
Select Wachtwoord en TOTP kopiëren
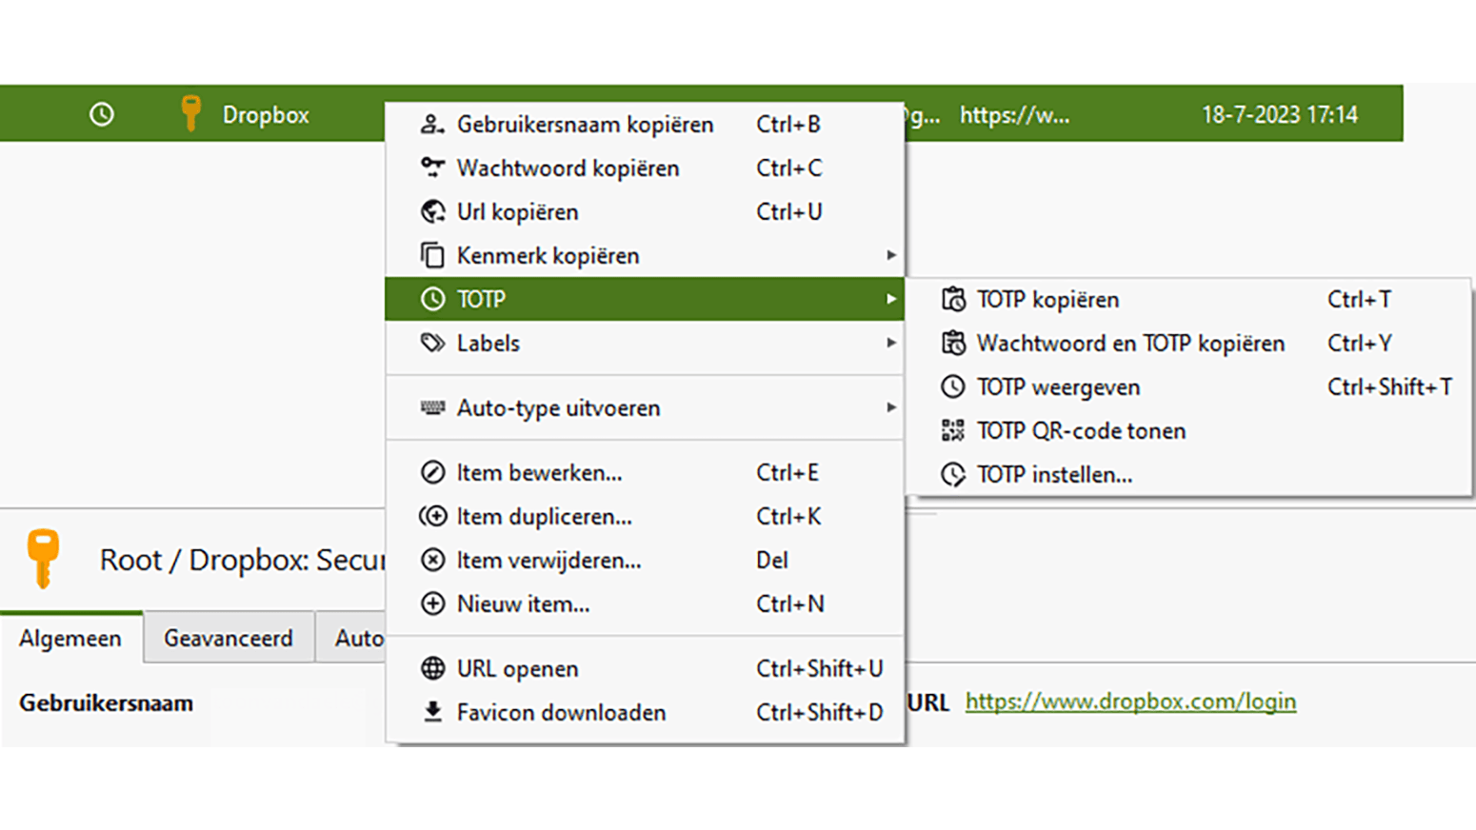tap(1130, 344)
